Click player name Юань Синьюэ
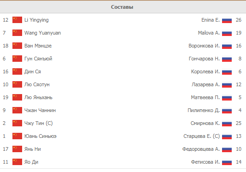Image resolution: width=246 pixels, height=172 pixels. point(41,136)
